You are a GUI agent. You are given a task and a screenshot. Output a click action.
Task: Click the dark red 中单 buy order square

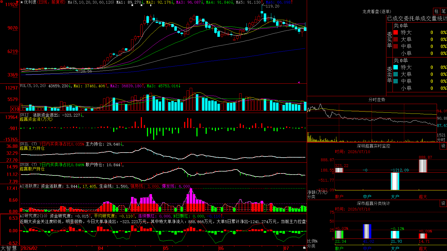click(396, 46)
